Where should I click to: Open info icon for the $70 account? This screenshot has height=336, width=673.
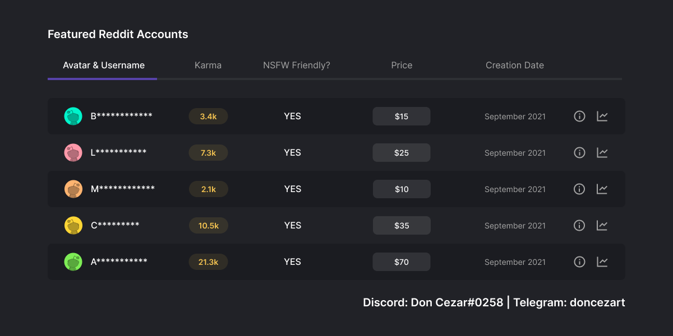click(x=579, y=262)
